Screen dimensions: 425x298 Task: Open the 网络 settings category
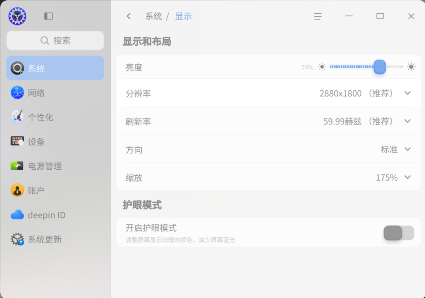coord(55,93)
